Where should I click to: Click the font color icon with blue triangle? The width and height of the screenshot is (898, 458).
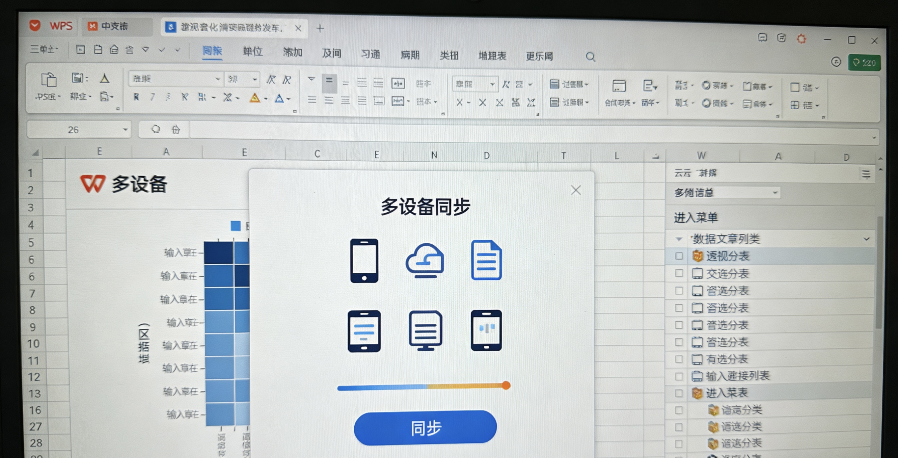(x=279, y=98)
